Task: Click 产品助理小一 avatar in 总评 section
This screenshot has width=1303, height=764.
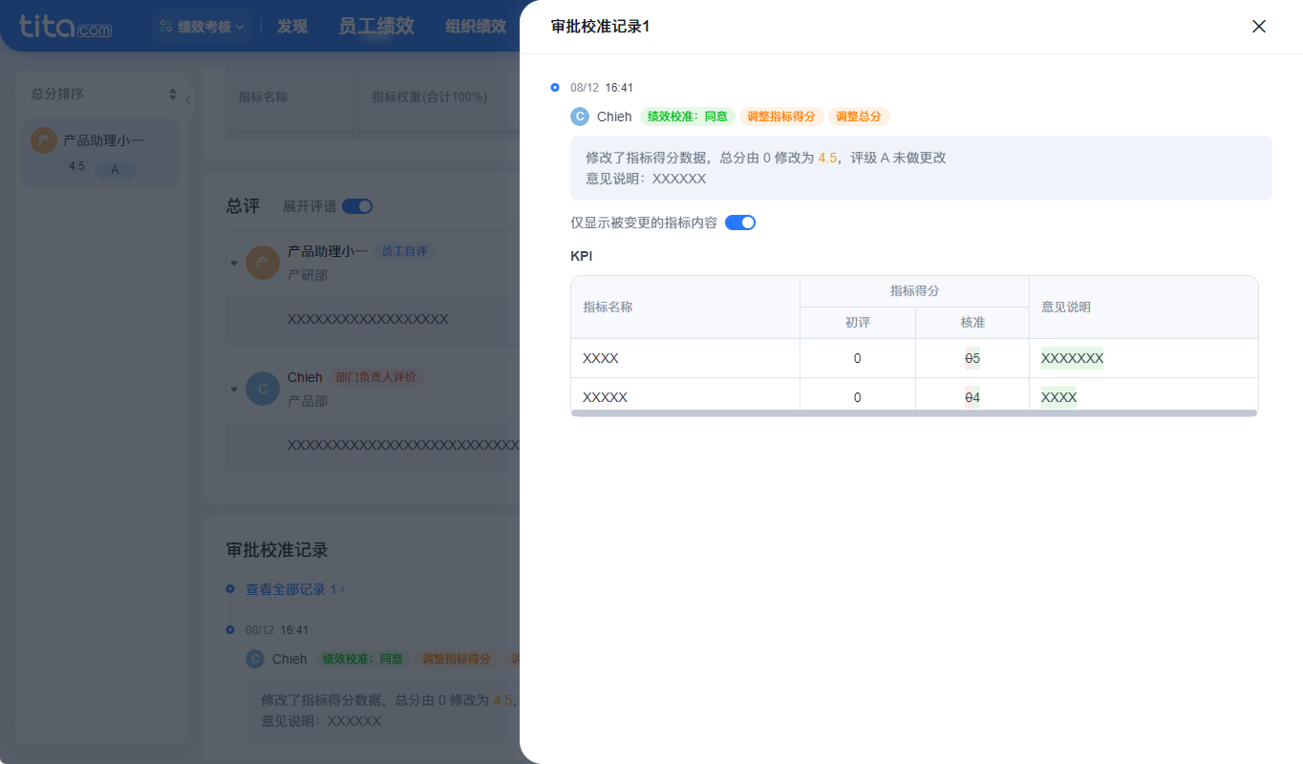Action: coord(263,263)
